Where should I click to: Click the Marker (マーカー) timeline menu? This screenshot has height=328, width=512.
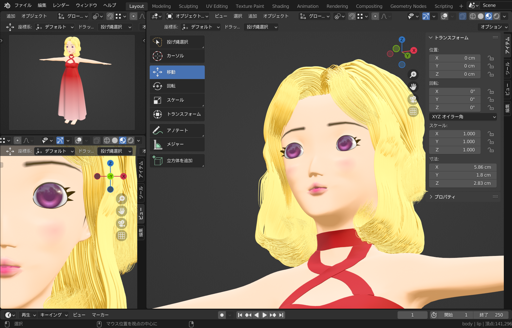tap(100, 315)
